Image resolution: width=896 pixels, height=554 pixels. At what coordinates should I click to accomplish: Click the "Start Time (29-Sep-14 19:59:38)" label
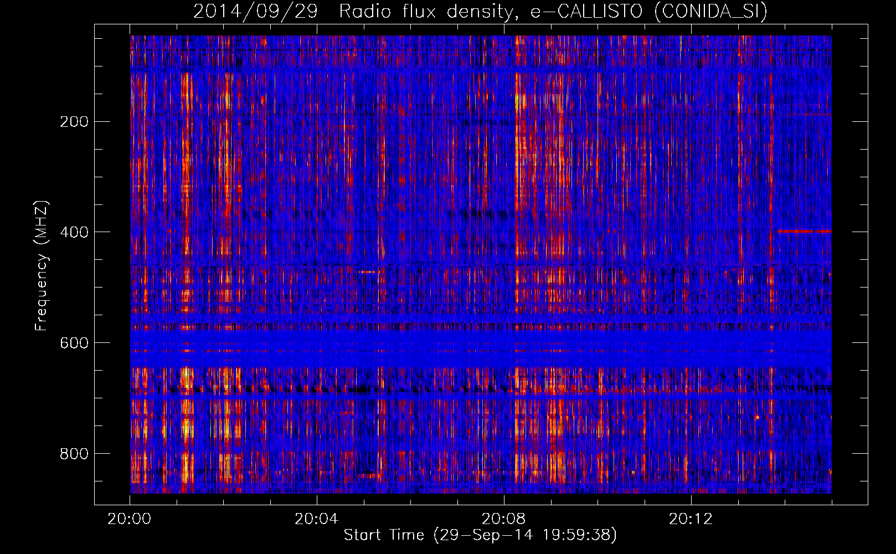pos(480,535)
